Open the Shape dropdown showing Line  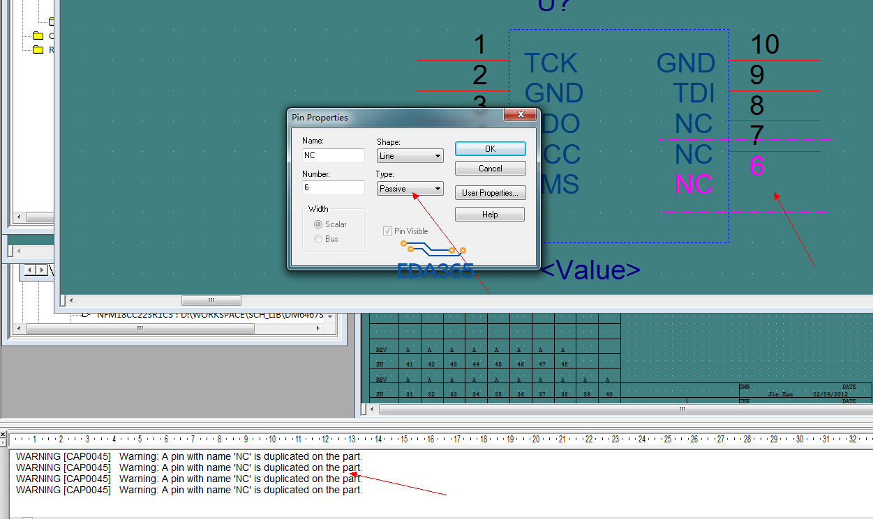tap(410, 156)
